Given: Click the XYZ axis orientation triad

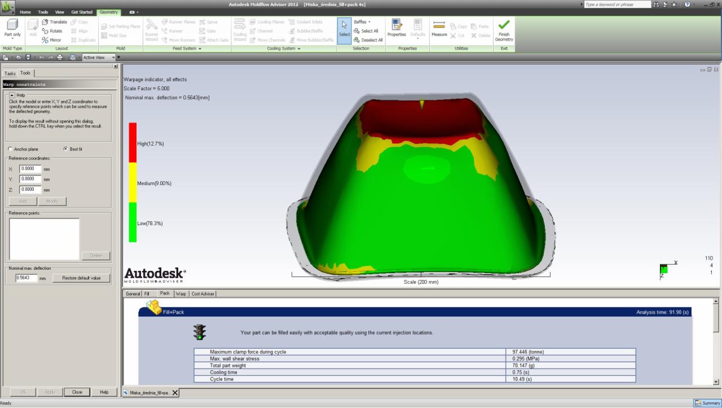Looking at the screenshot, I should click(x=668, y=269).
